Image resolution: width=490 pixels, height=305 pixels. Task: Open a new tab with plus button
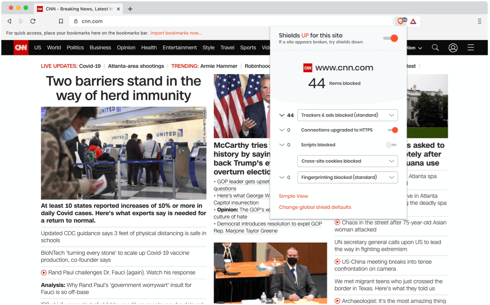click(130, 9)
